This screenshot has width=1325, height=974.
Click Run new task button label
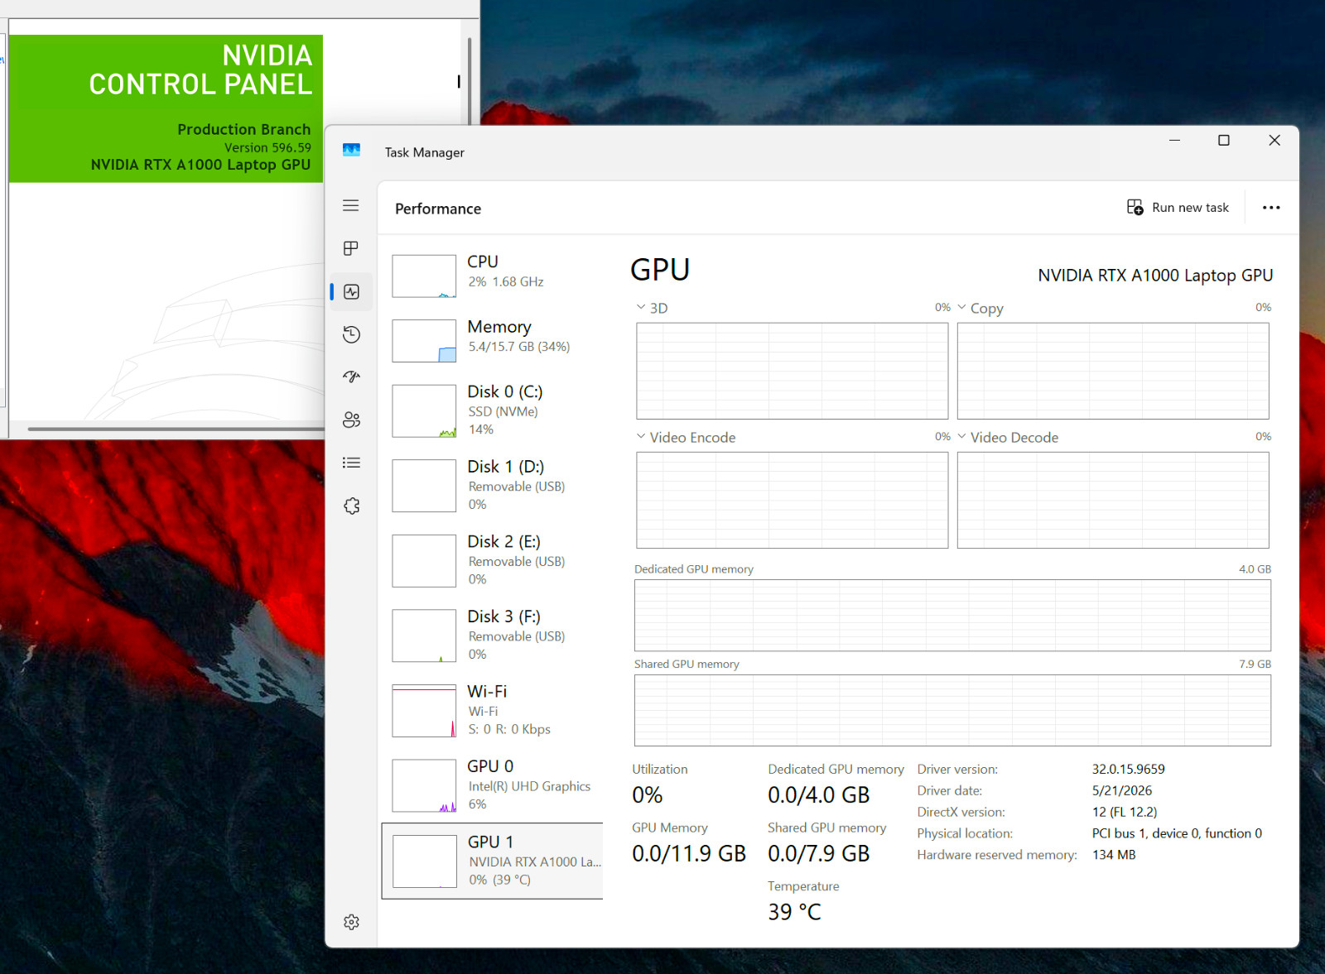click(x=1190, y=208)
